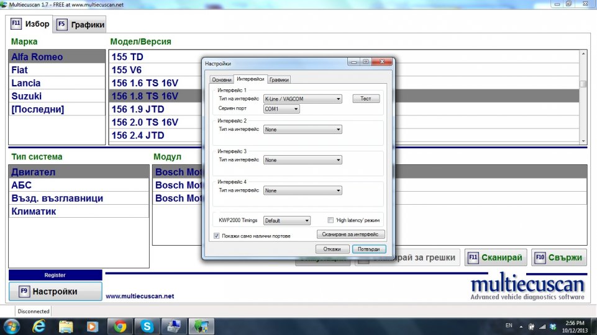
Task: Click the Потвърди button
Action: click(369, 249)
